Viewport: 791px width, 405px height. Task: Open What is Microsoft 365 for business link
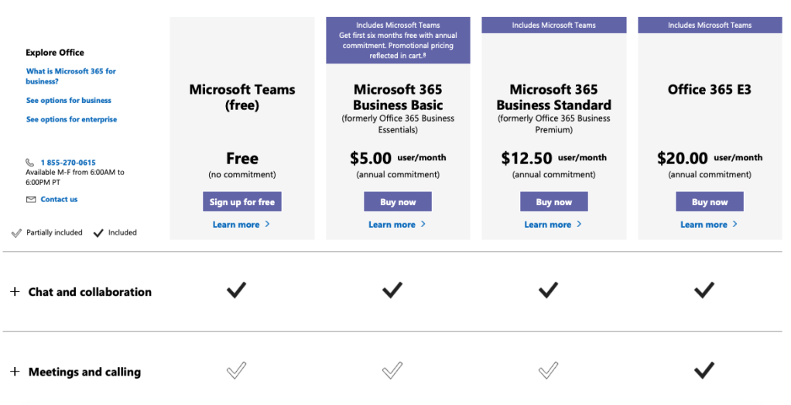[x=70, y=76]
